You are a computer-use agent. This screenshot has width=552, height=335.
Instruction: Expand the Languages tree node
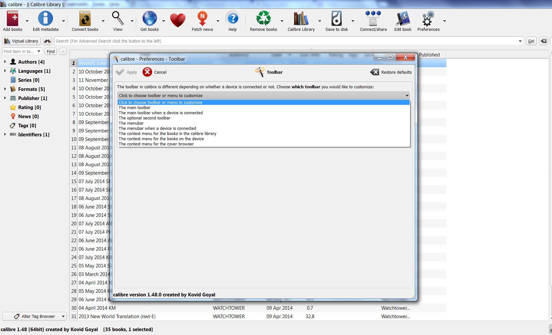point(5,71)
